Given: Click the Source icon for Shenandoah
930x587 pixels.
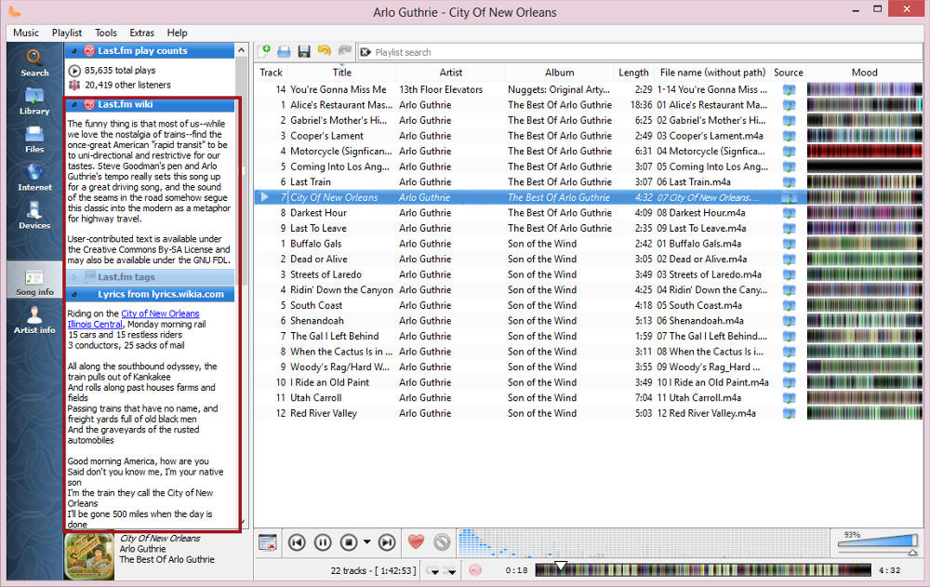Looking at the screenshot, I should point(789,321).
